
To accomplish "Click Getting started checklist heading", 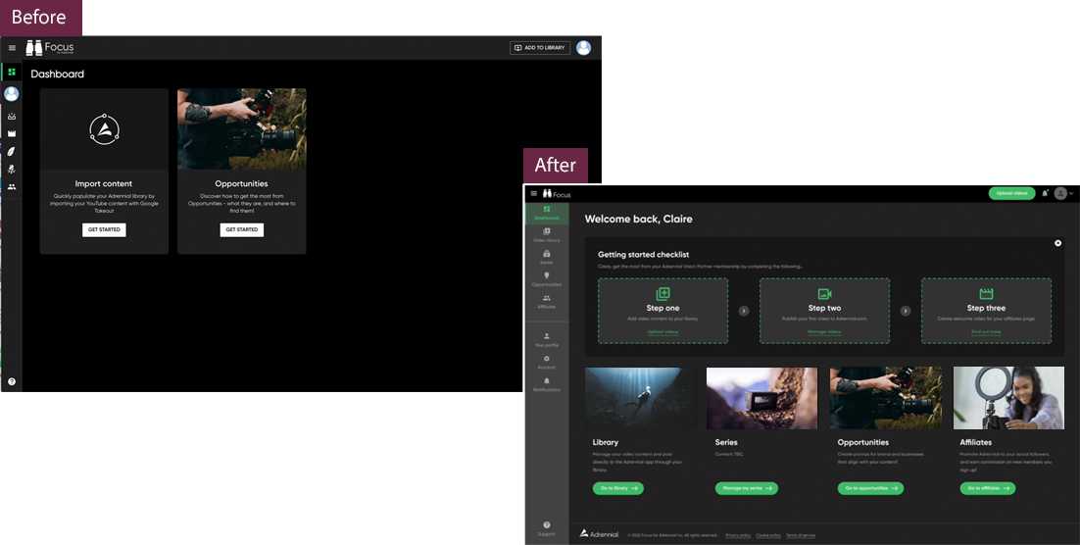I will pos(643,255).
